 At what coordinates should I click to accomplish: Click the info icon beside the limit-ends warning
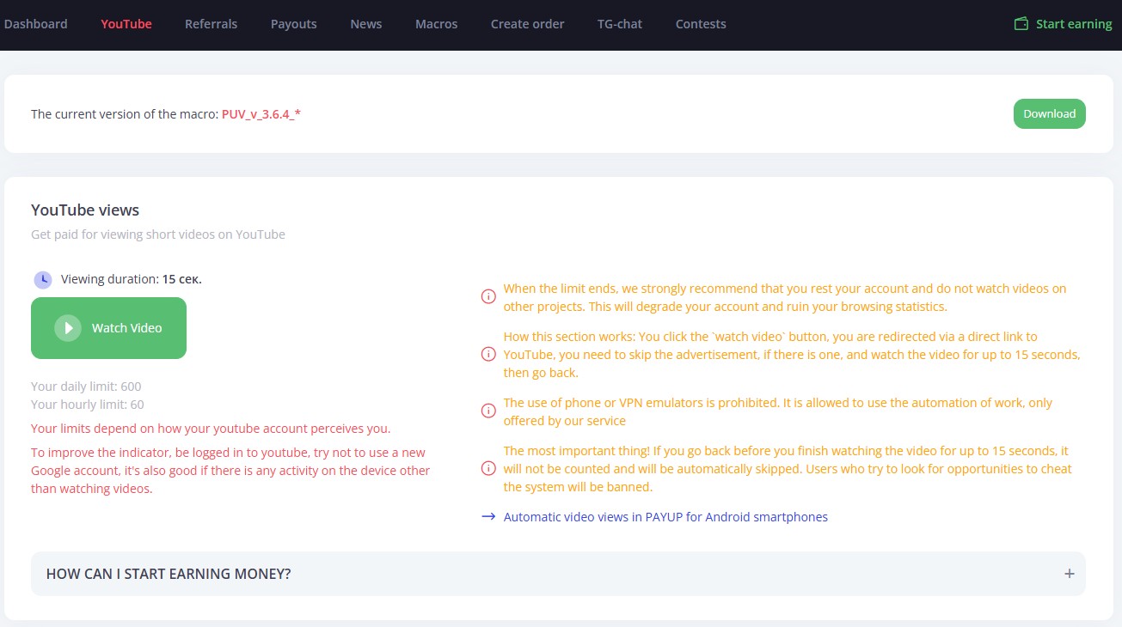pyautogui.click(x=488, y=297)
